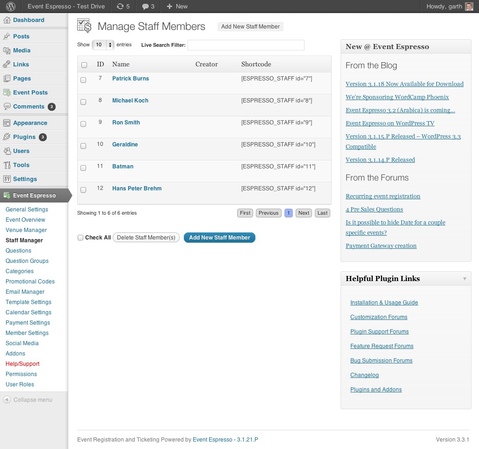Open Question Groups submenu item
Image resolution: width=479 pixels, height=449 pixels.
tap(27, 261)
